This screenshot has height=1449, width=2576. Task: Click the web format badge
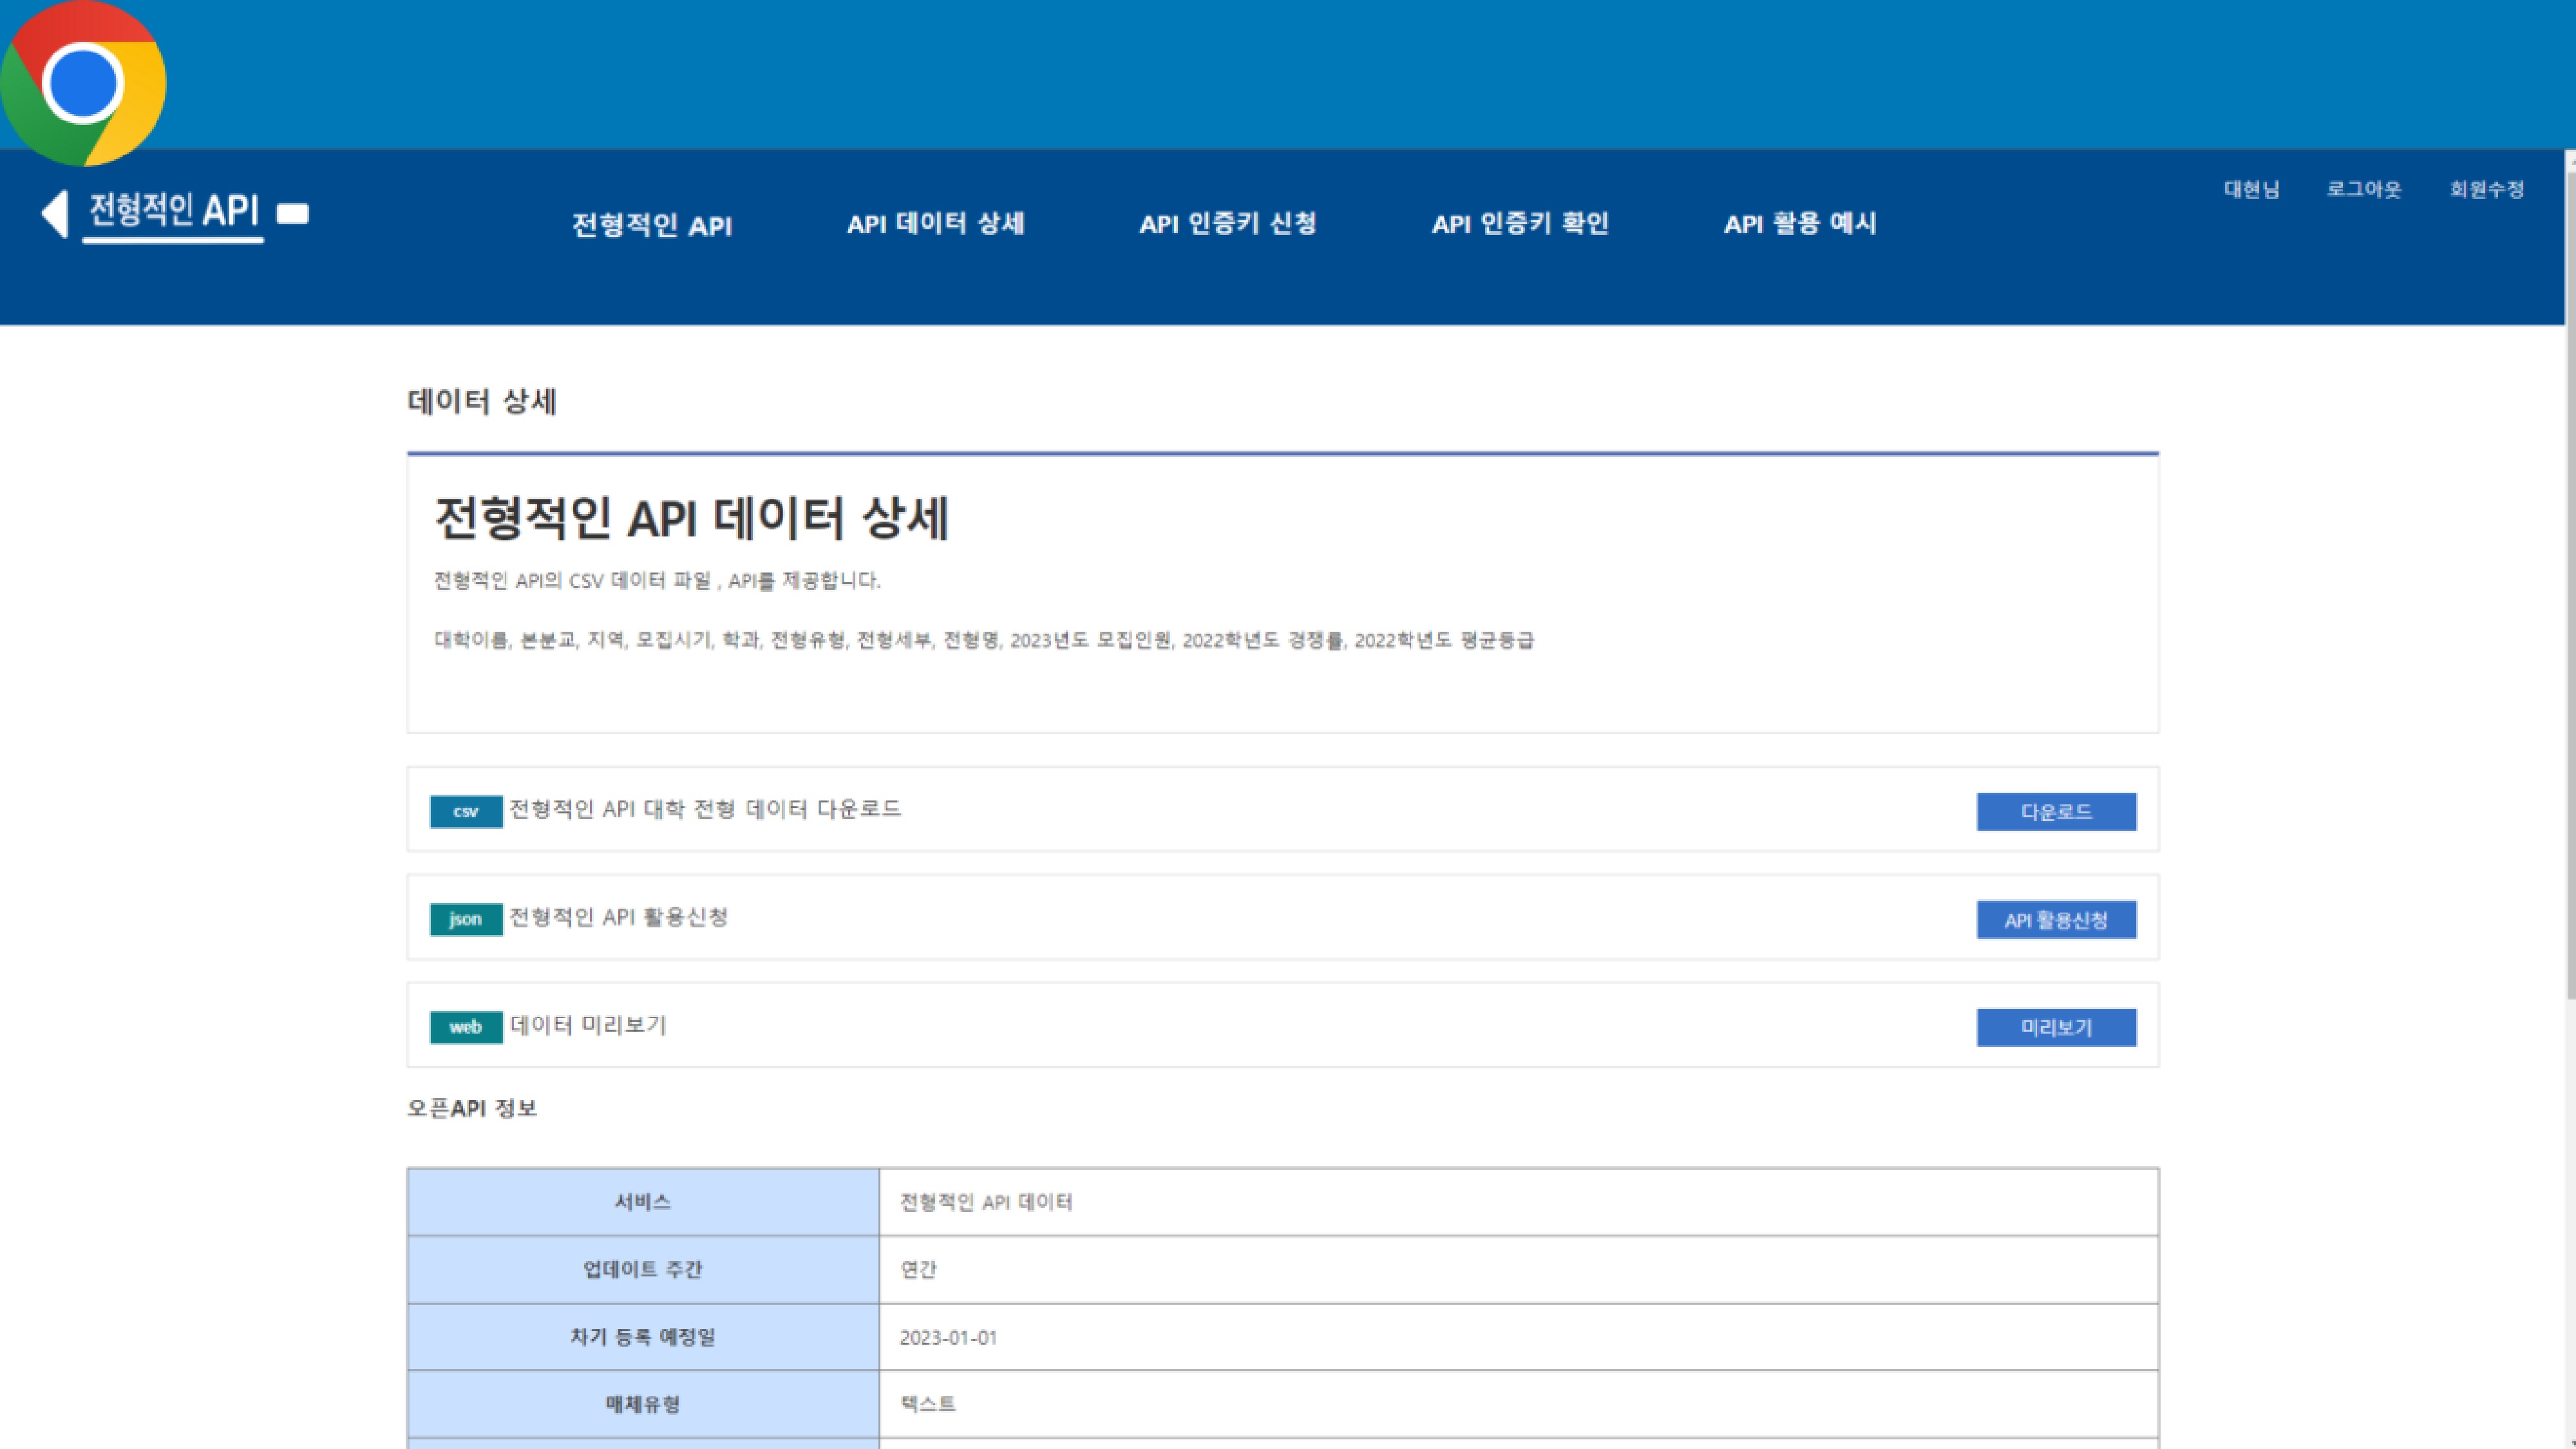tap(465, 1027)
